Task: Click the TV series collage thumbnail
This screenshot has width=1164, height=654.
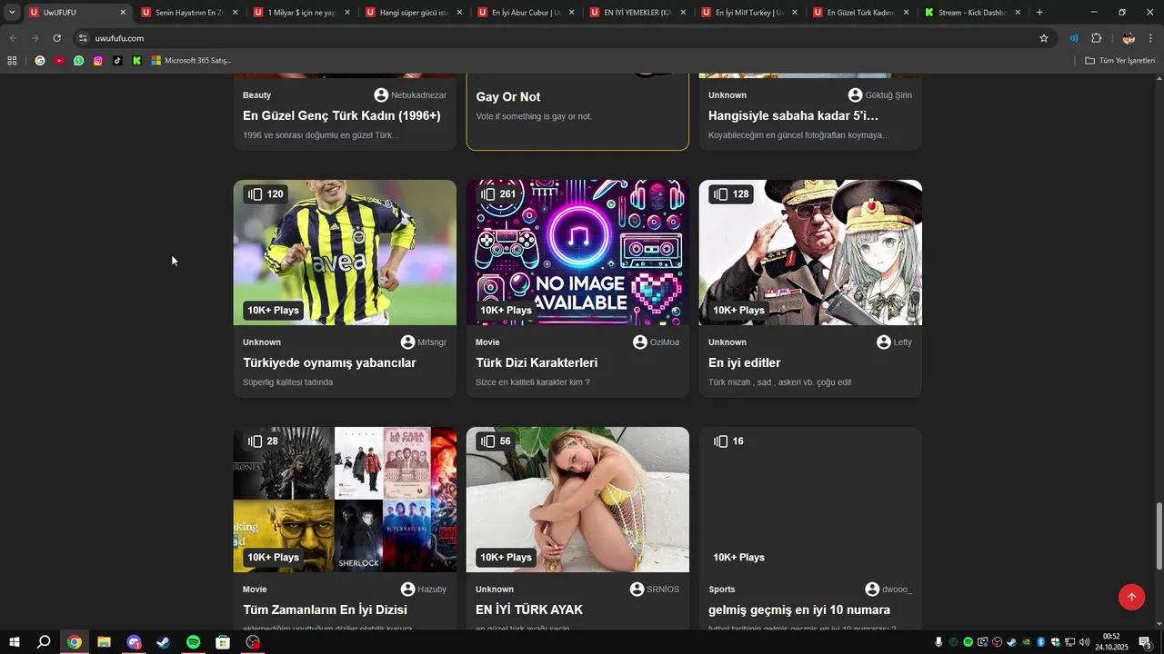Action: click(x=345, y=500)
